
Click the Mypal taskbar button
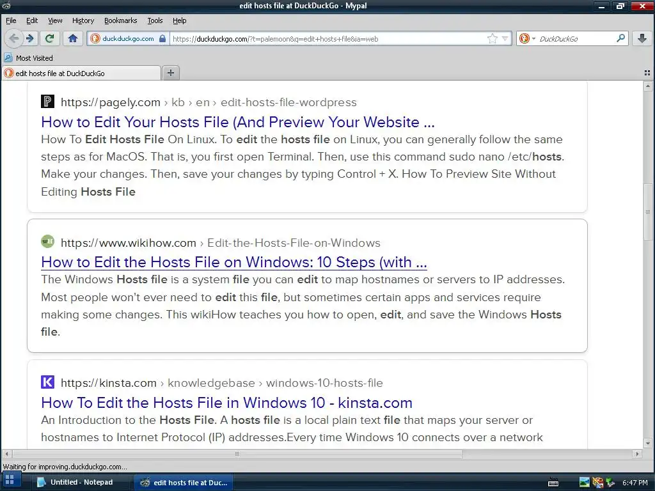click(x=184, y=482)
